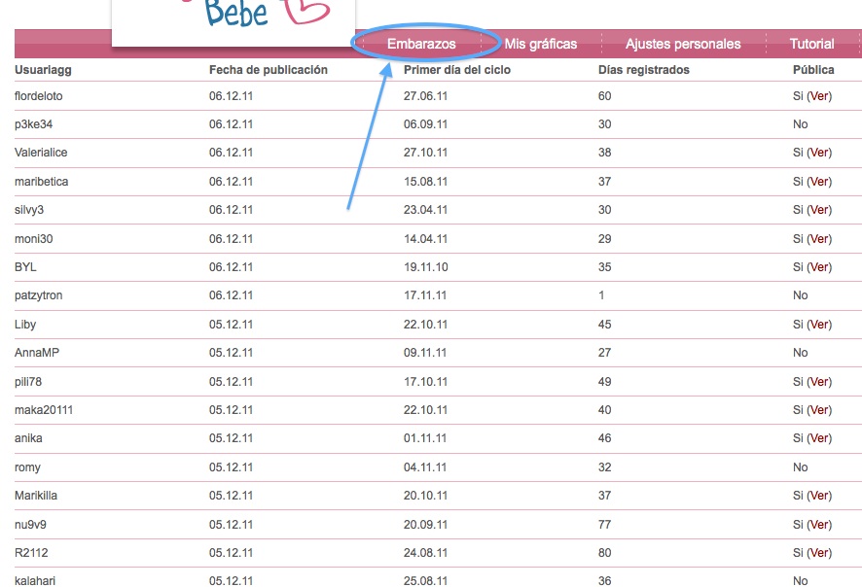
Task: Click the Ver link for flordeloto
Action: (x=819, y=96)
